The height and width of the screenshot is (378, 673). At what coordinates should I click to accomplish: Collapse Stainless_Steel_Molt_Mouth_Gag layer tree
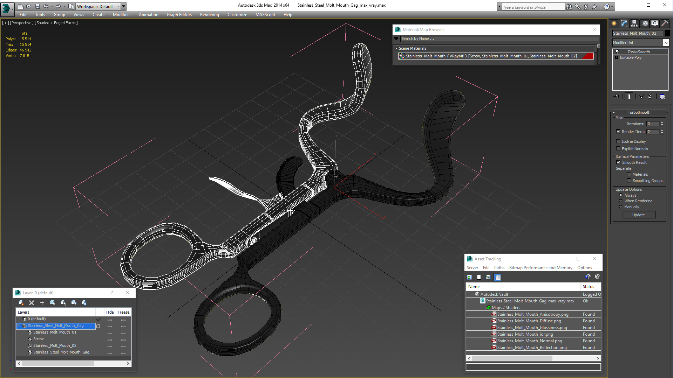click(x=19, y=326)
